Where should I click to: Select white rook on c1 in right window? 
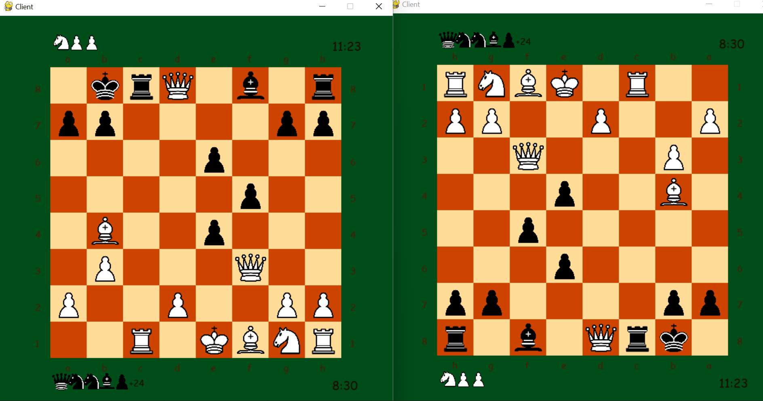coord(637,84)
